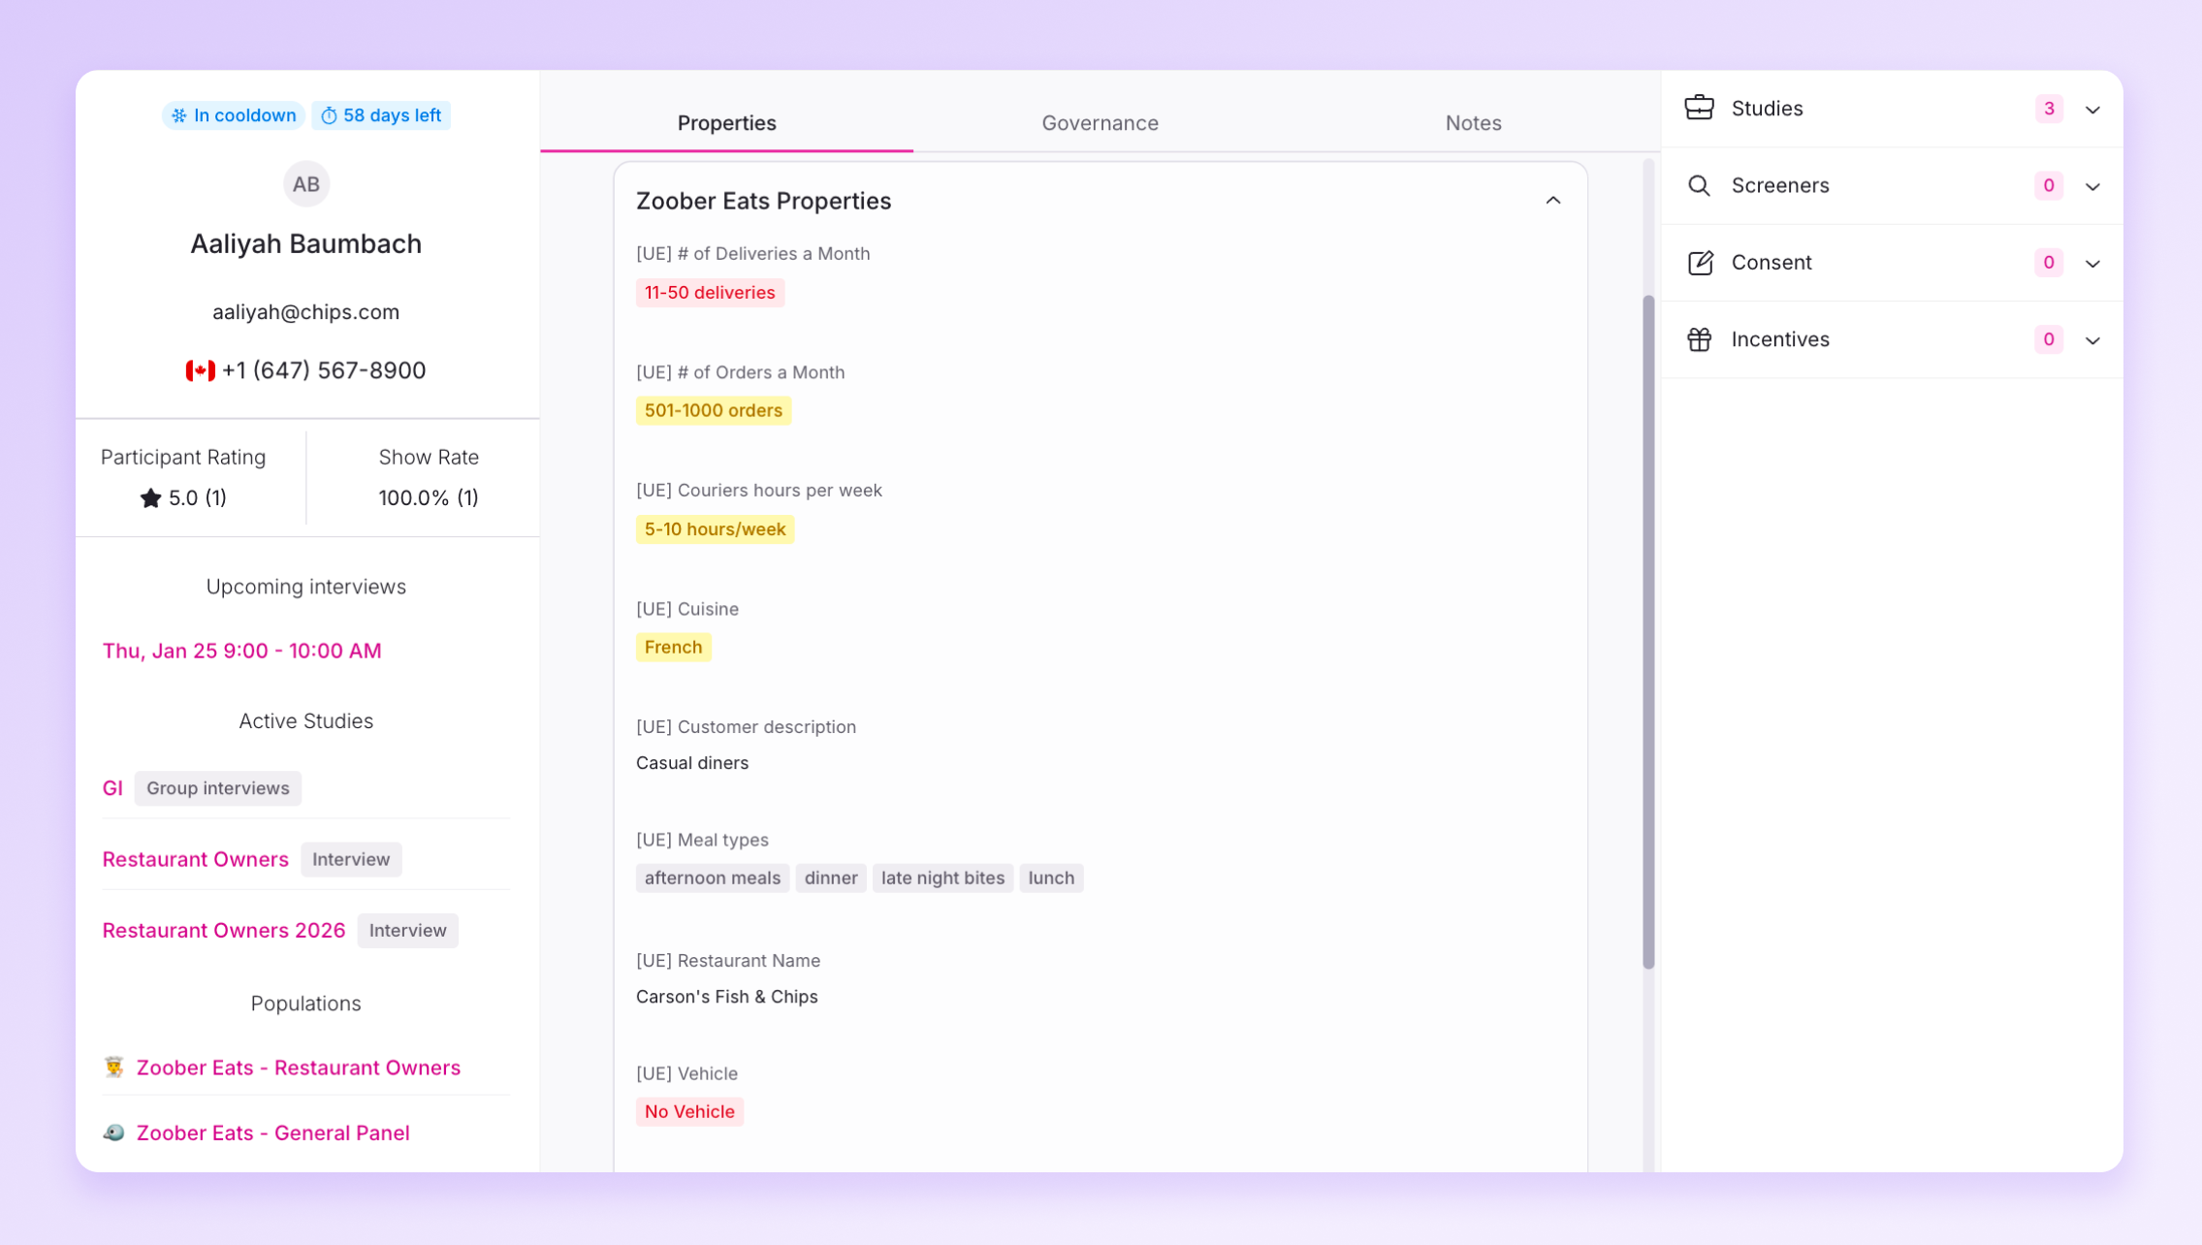
Task: Click the AB avatar circle
Action: point(306,184)
